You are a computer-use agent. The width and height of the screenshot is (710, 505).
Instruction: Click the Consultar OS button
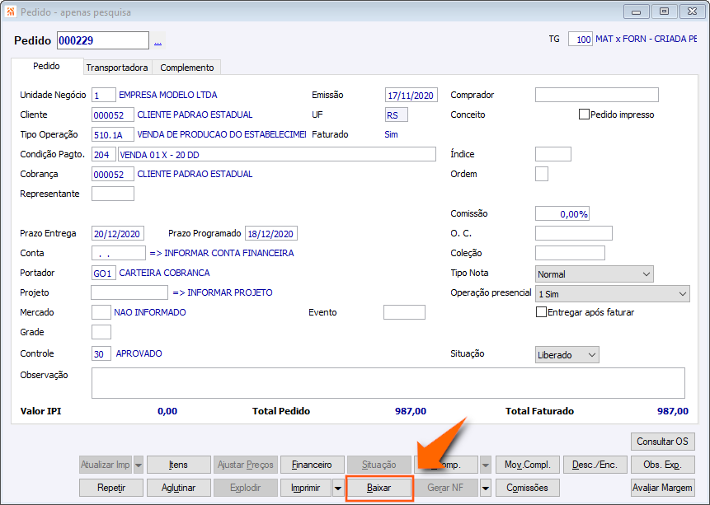pyautogui.click(x=662, y=442)
